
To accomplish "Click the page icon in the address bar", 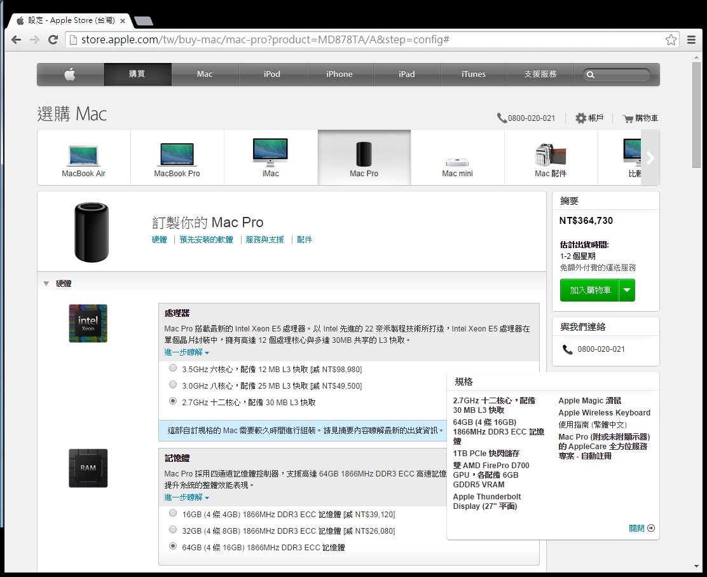I will 73,39.
